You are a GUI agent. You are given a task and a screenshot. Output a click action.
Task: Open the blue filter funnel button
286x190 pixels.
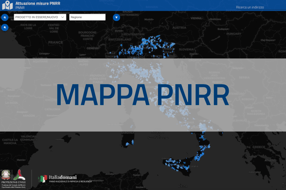click(x=117, y=17)
